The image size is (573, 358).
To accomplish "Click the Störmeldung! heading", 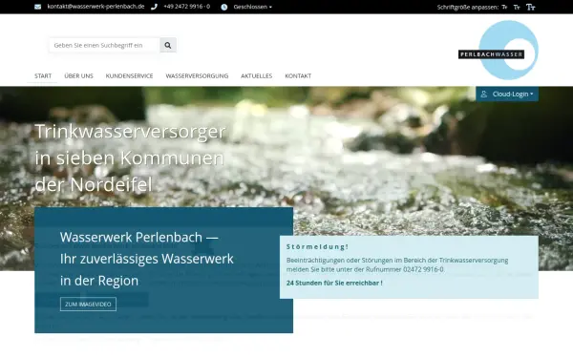I will pos(318,247).
